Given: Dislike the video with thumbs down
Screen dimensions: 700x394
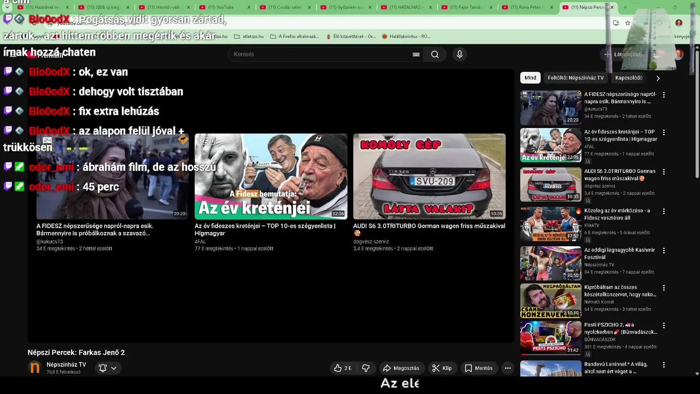Looking at the screenshot, I should [366, 368].
